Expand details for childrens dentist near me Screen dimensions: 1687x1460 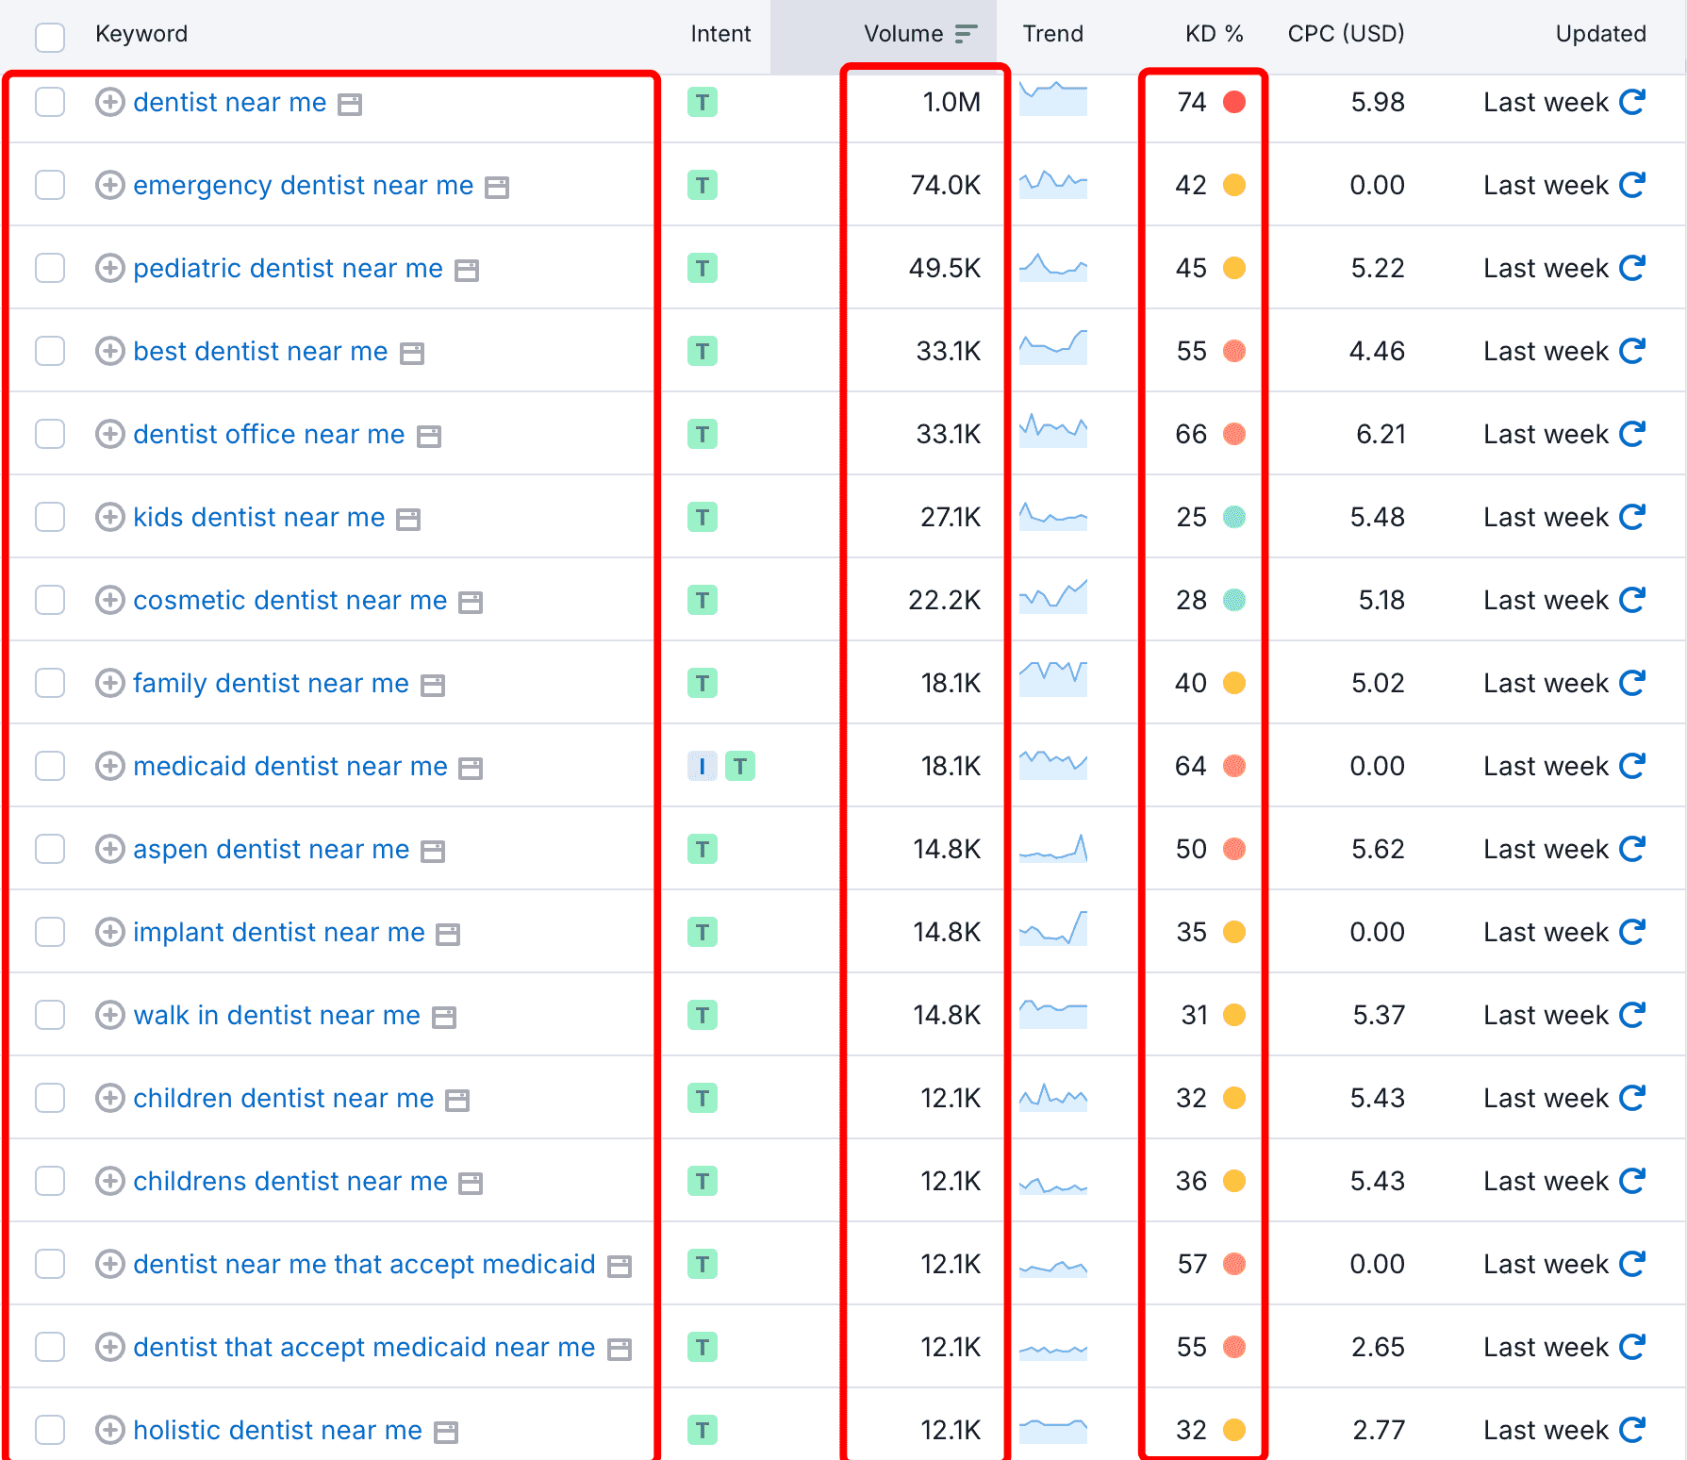(109, 1181)
